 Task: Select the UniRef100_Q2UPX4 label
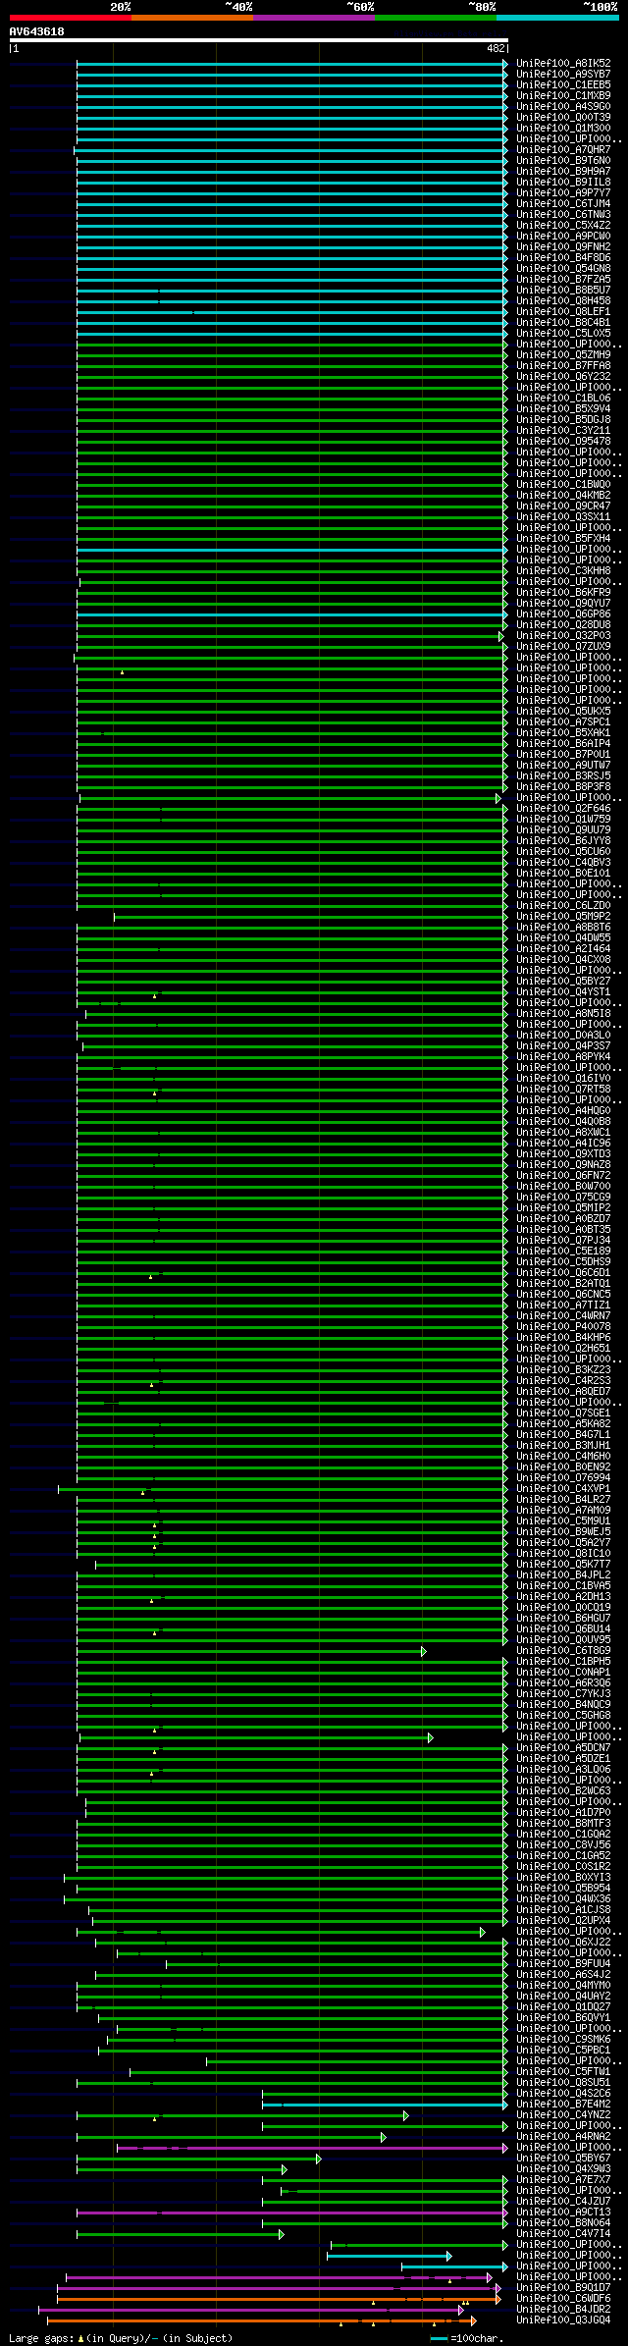[x=563, y=1921]
